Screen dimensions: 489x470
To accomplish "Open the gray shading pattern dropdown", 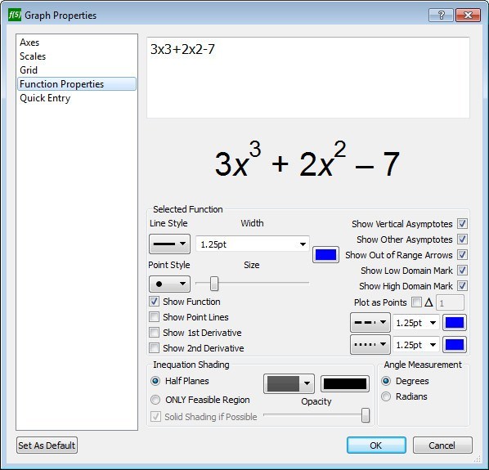I will click(289, 383).
